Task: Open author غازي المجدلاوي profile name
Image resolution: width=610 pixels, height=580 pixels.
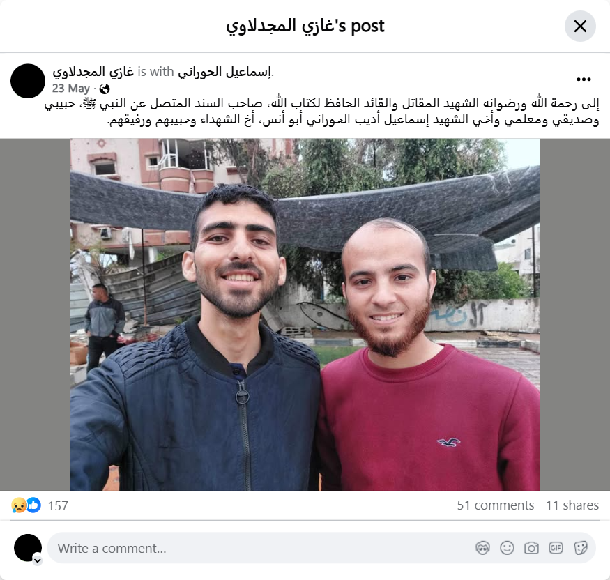Action: tap(93, 72)
